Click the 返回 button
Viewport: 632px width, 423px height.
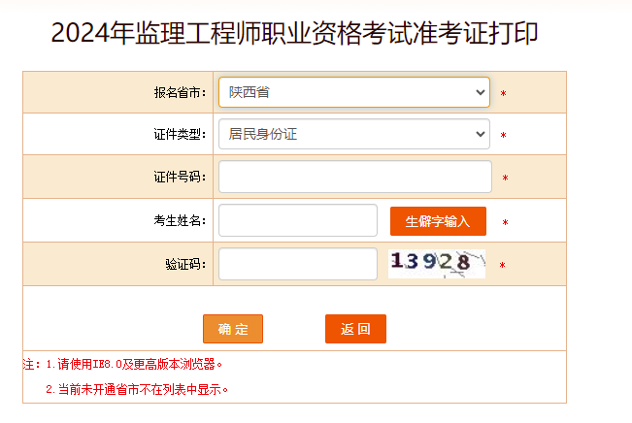355,329
